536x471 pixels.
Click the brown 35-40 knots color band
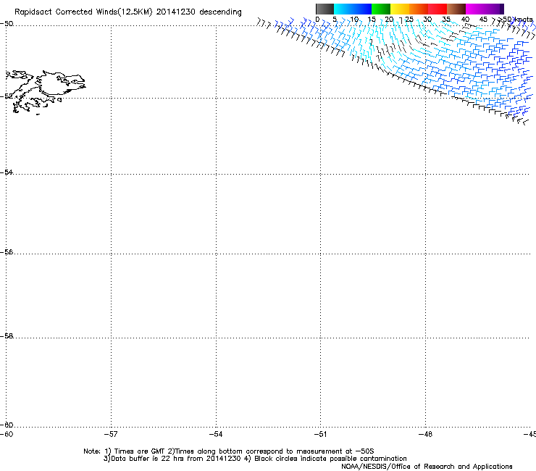pos(456,9)
